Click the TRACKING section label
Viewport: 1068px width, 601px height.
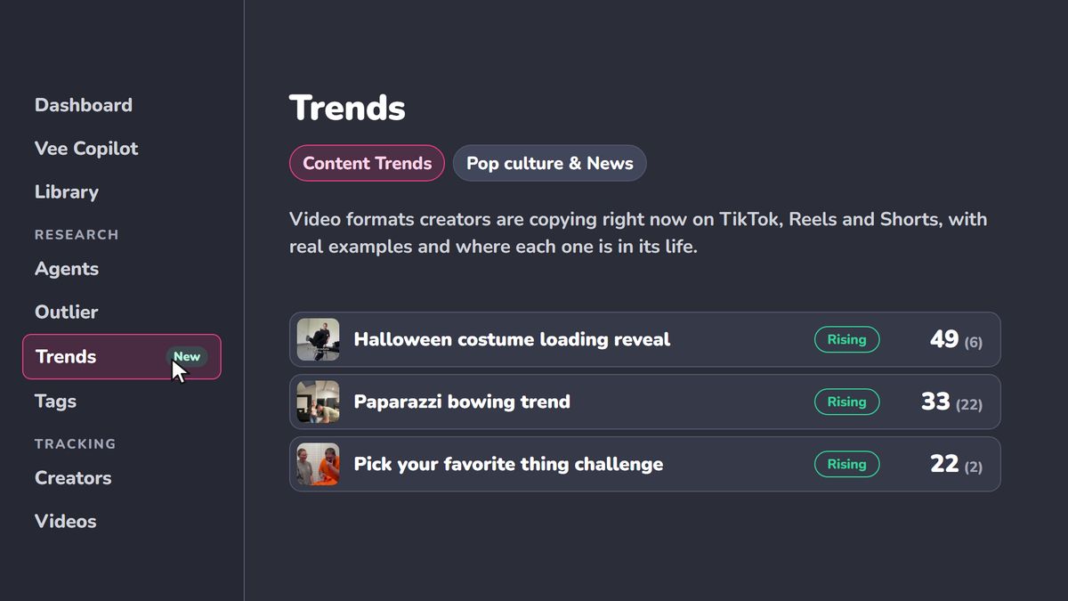tap(76, 444)
